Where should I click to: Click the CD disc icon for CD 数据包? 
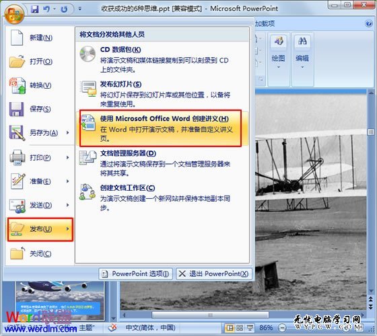click(88, 54)
